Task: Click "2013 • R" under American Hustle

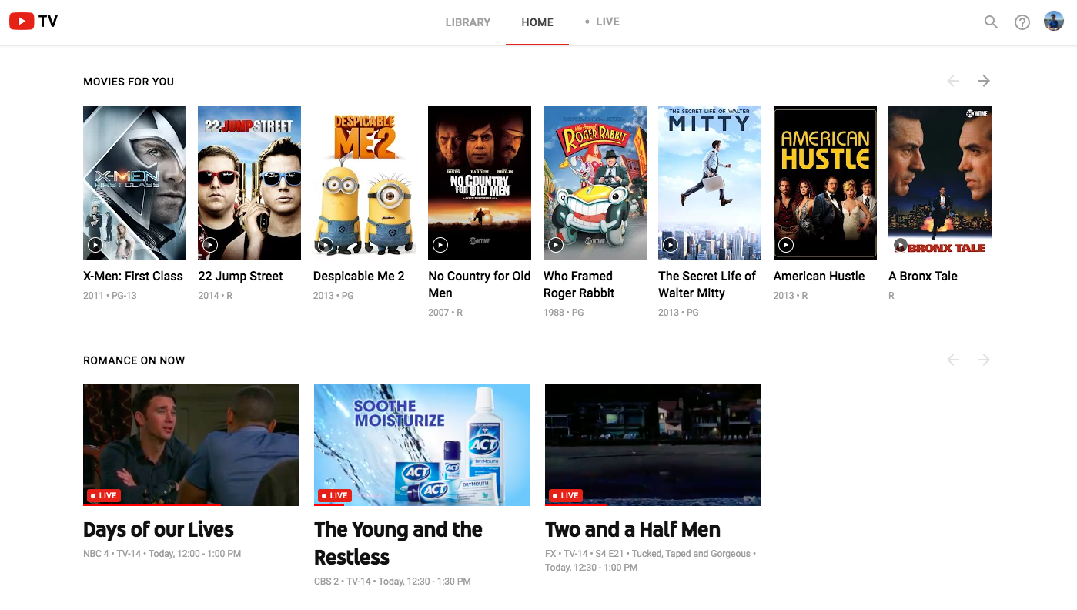Action: pyautogui.click(x=791, y=295)
